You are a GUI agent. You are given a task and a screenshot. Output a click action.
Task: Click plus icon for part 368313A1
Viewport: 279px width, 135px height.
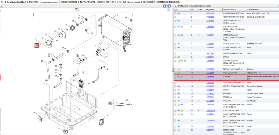coord(175,53)
